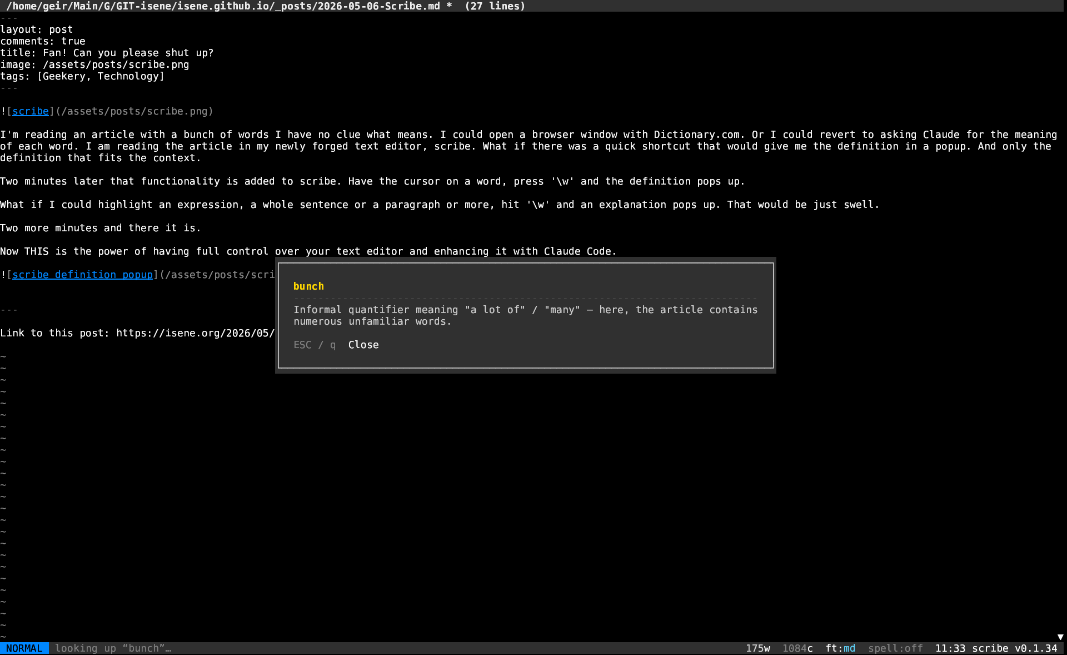The height and width of the screenshot is (655, 1067).
Task: Click the '(27 lines)' indicator
Action: [495, 6]
